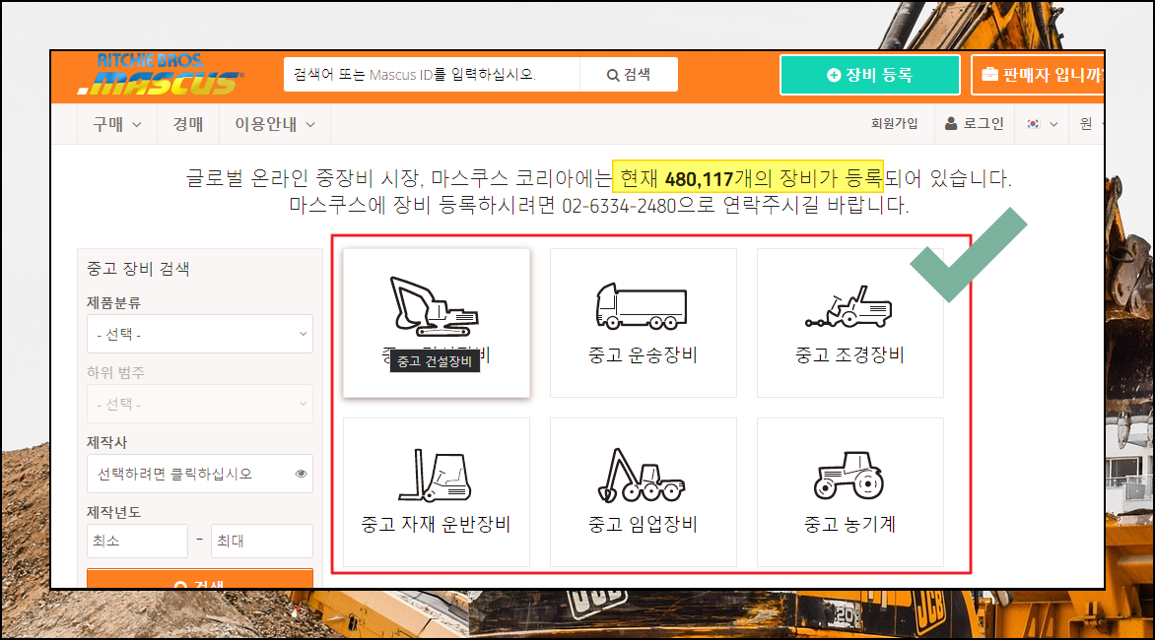Open the 하위 범주 subcategory dropdown

(200, 404)
